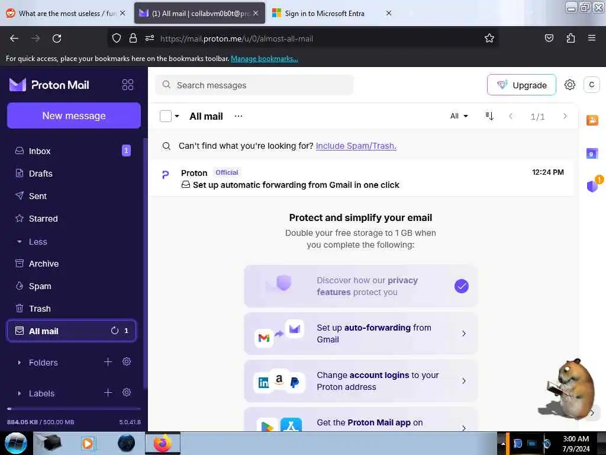
Task: Open the Calendar side panel icon
Action: 592,153
